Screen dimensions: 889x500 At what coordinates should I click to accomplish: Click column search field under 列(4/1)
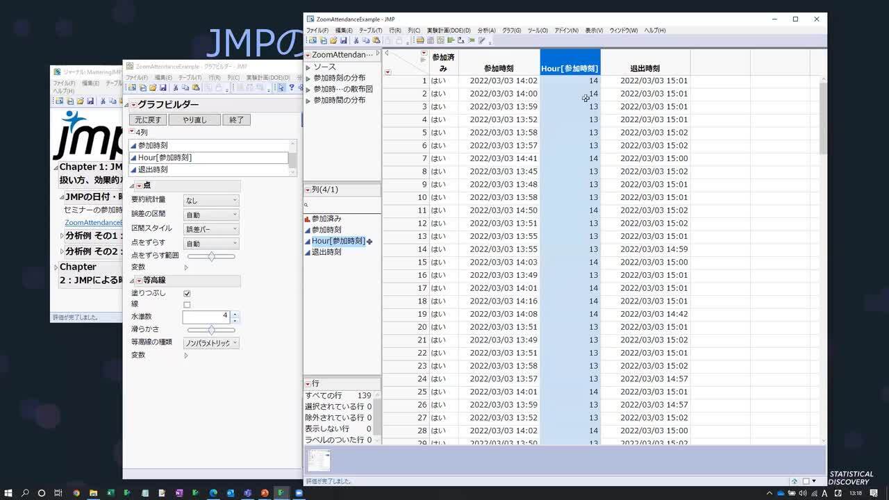click(342, 206)
